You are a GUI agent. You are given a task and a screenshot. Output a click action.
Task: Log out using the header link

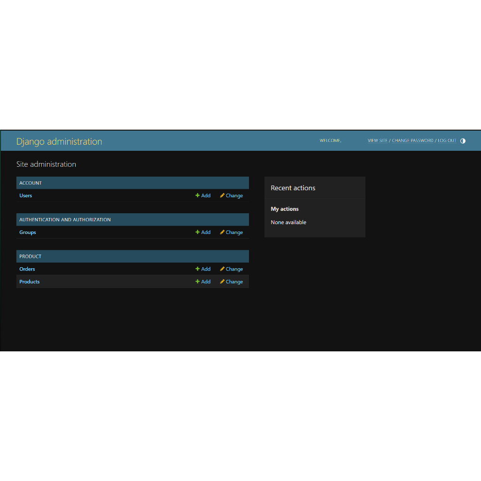coord(447,140)
